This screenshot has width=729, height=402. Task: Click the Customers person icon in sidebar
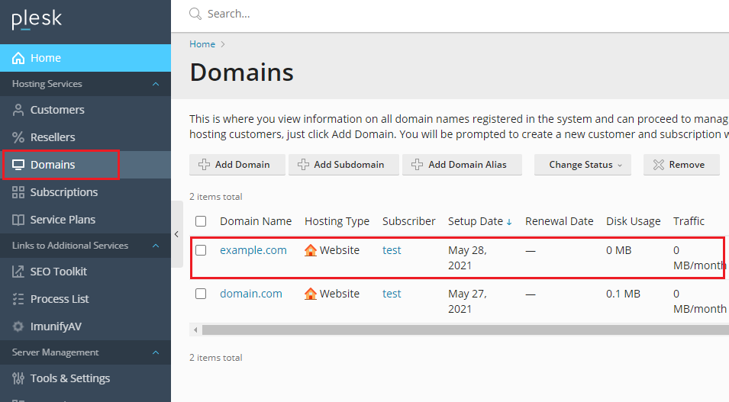tap(18, 110)
